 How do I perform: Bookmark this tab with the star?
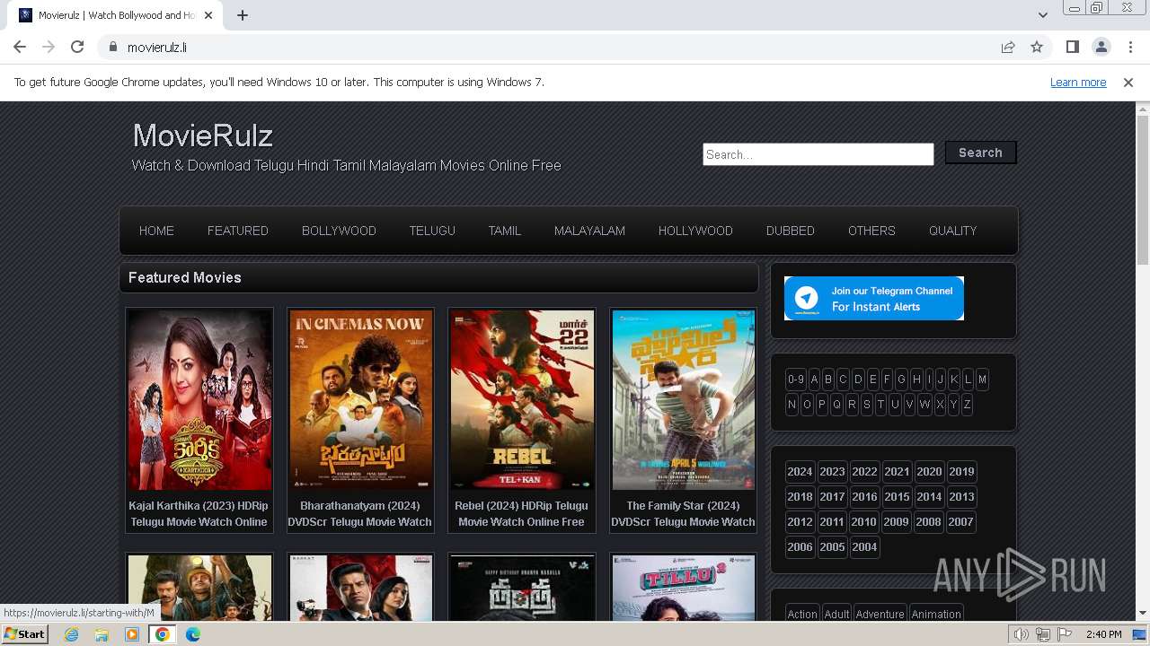coord(1037,47)
